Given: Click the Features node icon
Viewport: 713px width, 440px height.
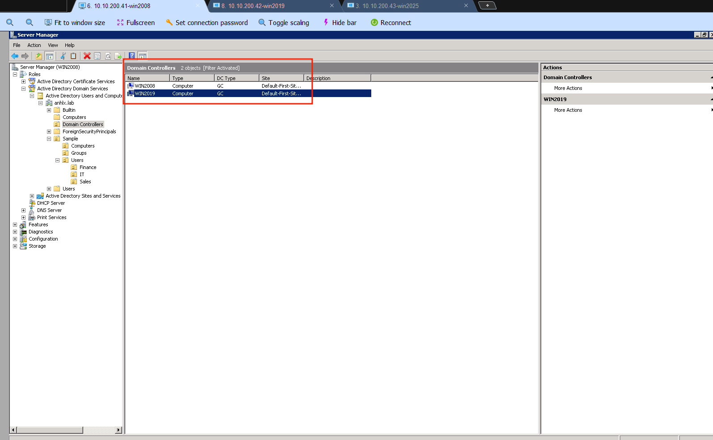Looking at the screenshot, I should (x=23, y=224).
